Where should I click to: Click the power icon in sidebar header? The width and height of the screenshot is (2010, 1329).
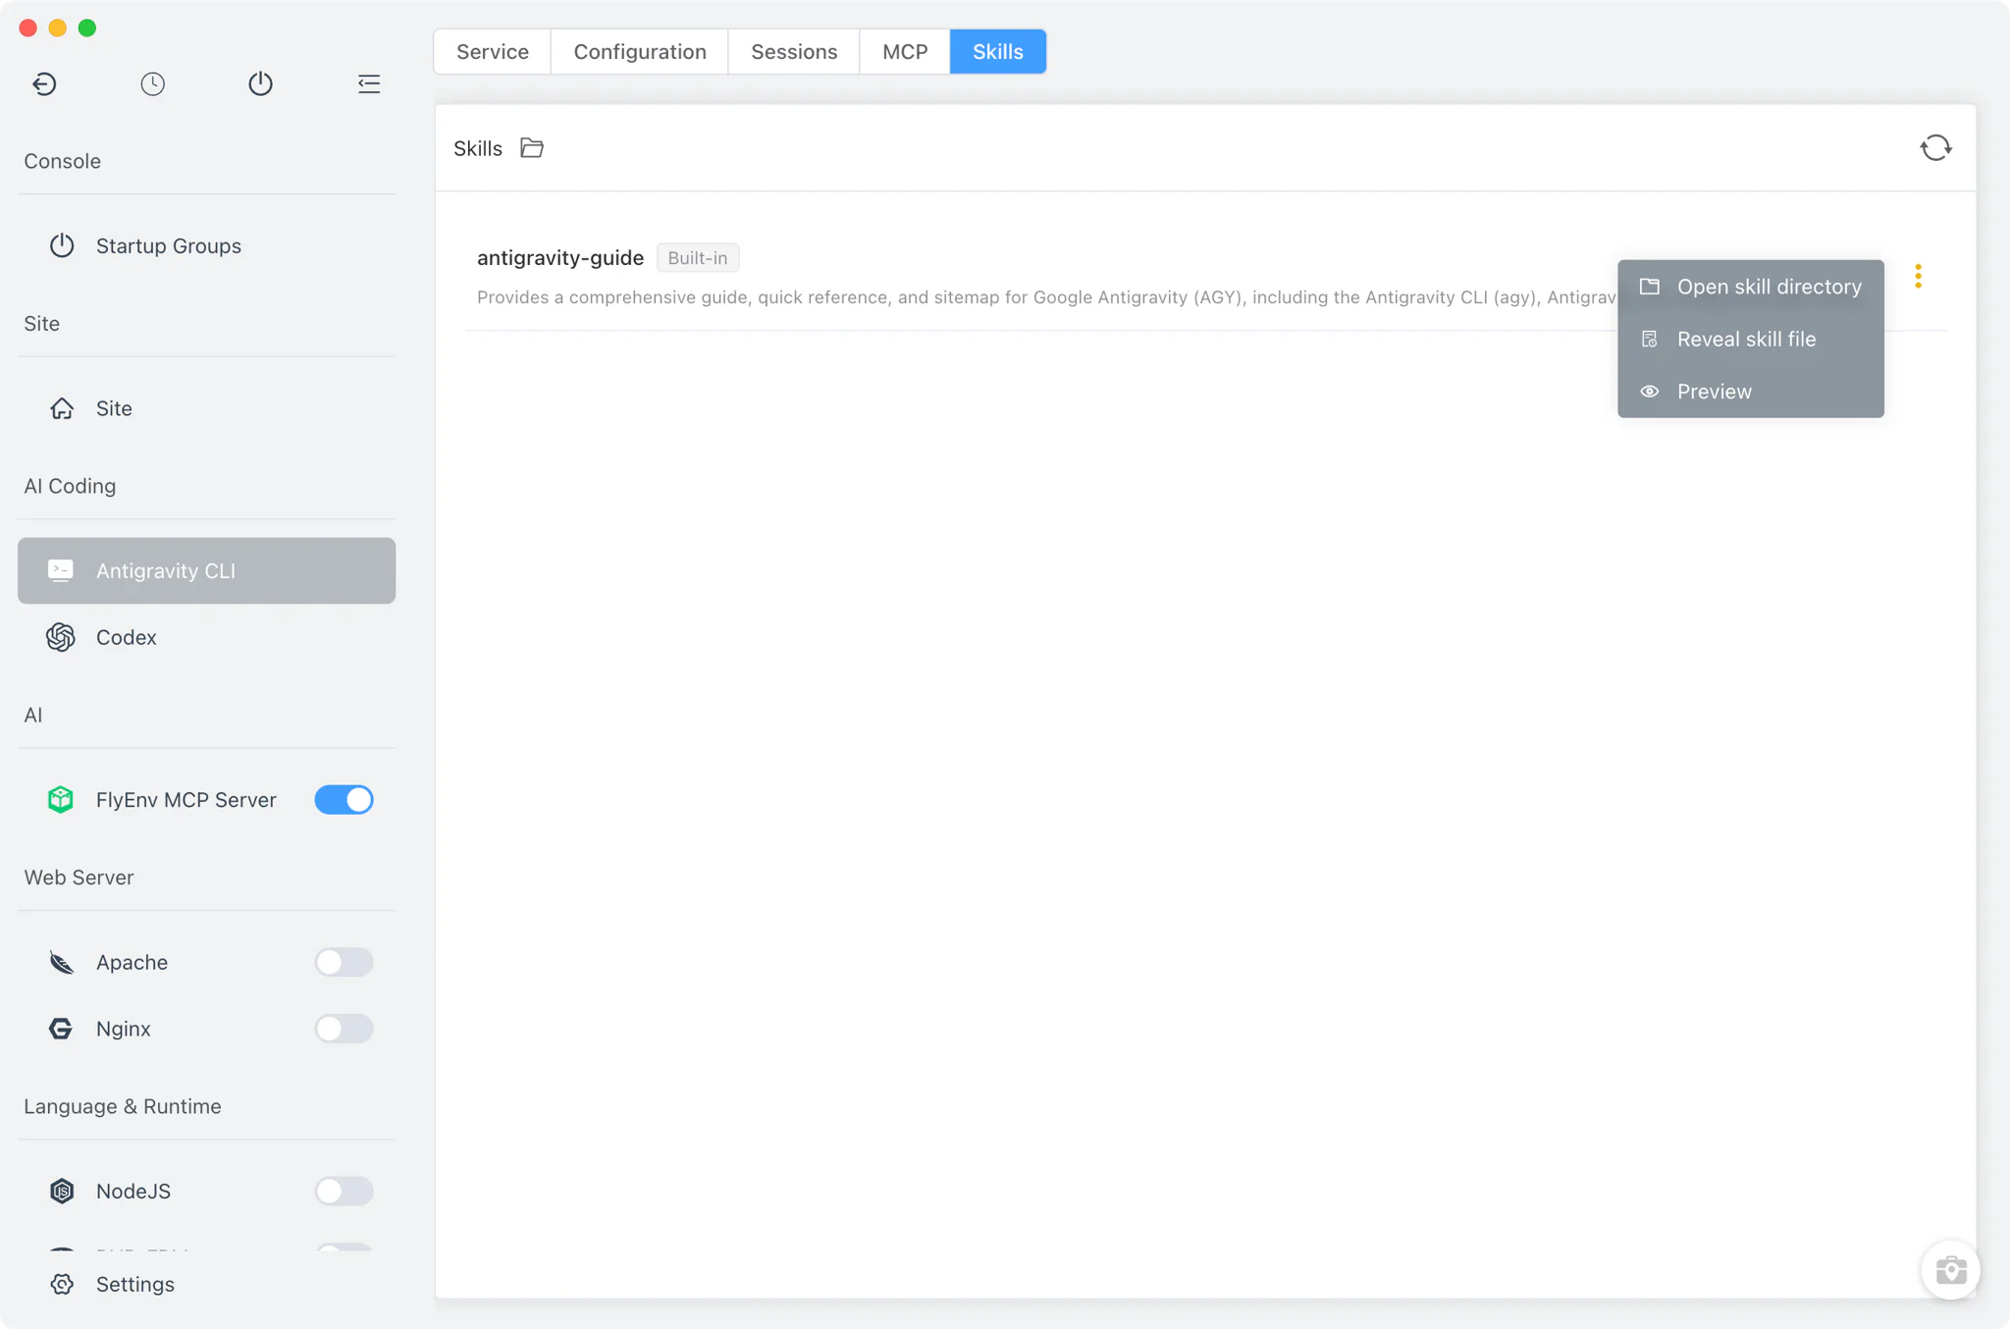(260, 84)
